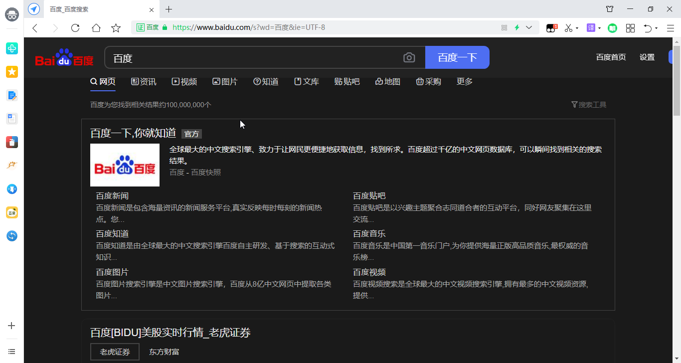
Task: Click the page vertical scrollbar thumb
Action: pos(677,80)
